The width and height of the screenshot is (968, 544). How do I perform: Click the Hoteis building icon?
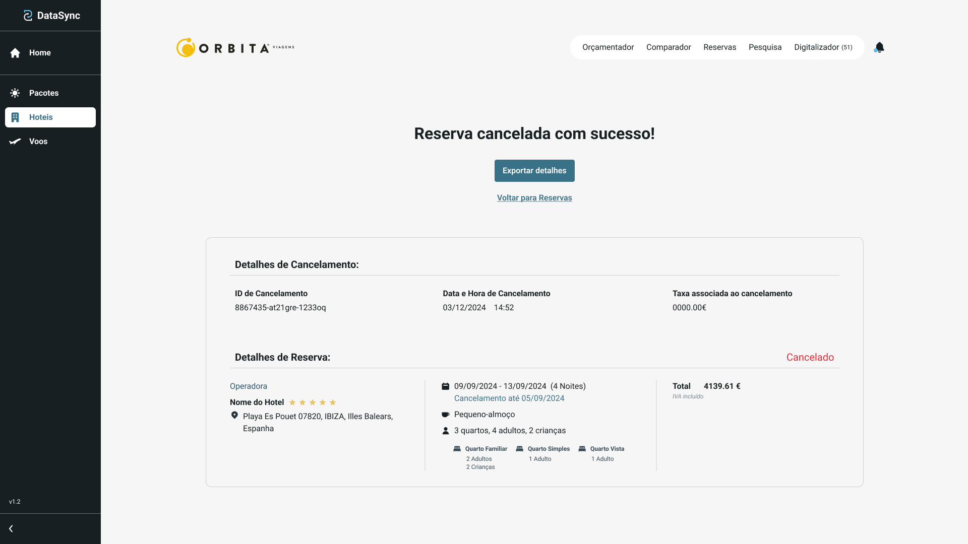tap(15, 117)
